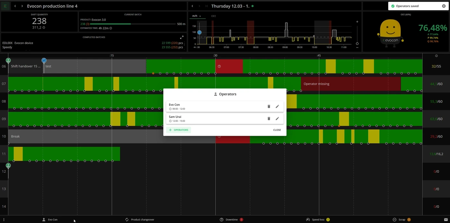This screenshot has width=450, height=223.
Task: Delete the Sam Urai operator entry
Action: [269, 119]
